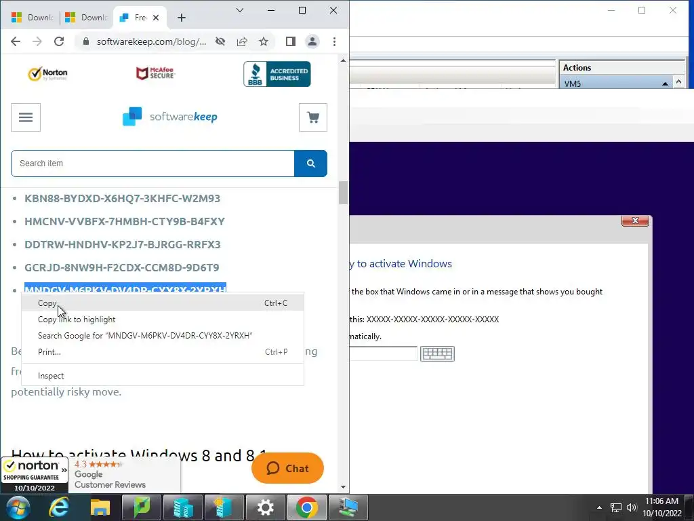694x521 pixels.
Task: Click key GCRJD-8NW9H-F2CDX-CCM8D-9D6T9
Action: coord(122,267)
